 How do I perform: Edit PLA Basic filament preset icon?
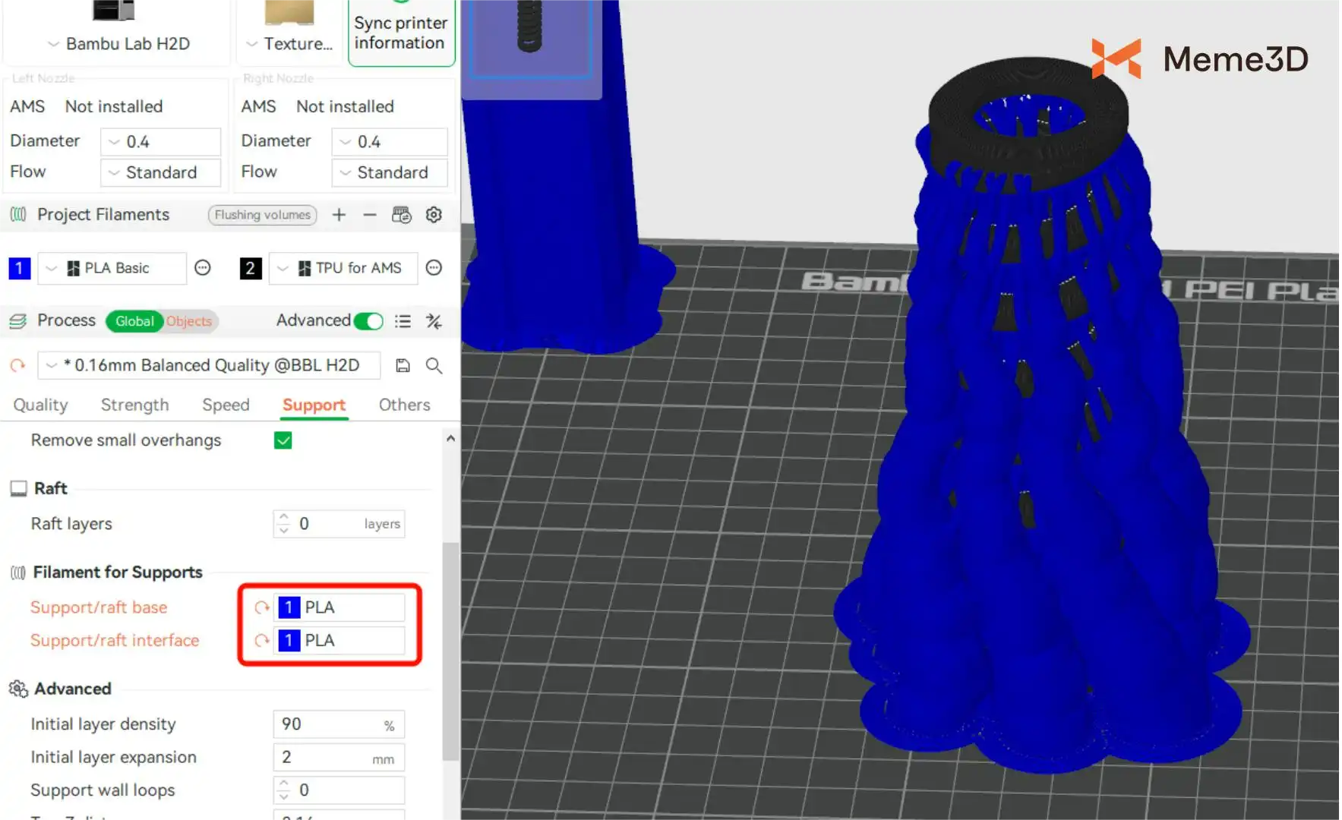(202, 268)
